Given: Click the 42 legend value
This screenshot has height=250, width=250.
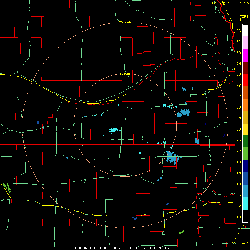Looking at the screenshot, I should click(x=239, y=96).
